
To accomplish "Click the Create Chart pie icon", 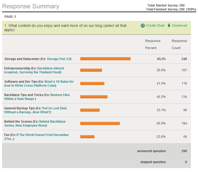I will click(143, 26).
